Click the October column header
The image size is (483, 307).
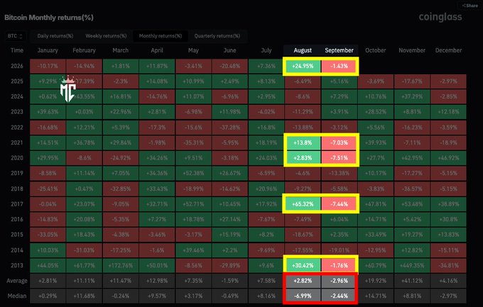[x=376, y=50]
